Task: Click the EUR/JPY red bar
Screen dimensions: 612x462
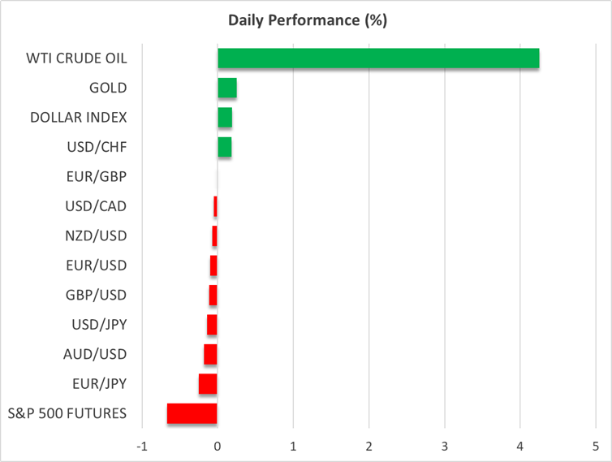Action: [x=208, y=384]
